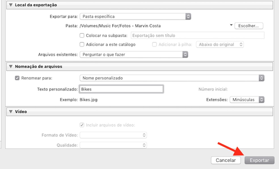The image size is (279, 169).
Task: Collapse the "Local da exportação" section
Action: [10, 5]
